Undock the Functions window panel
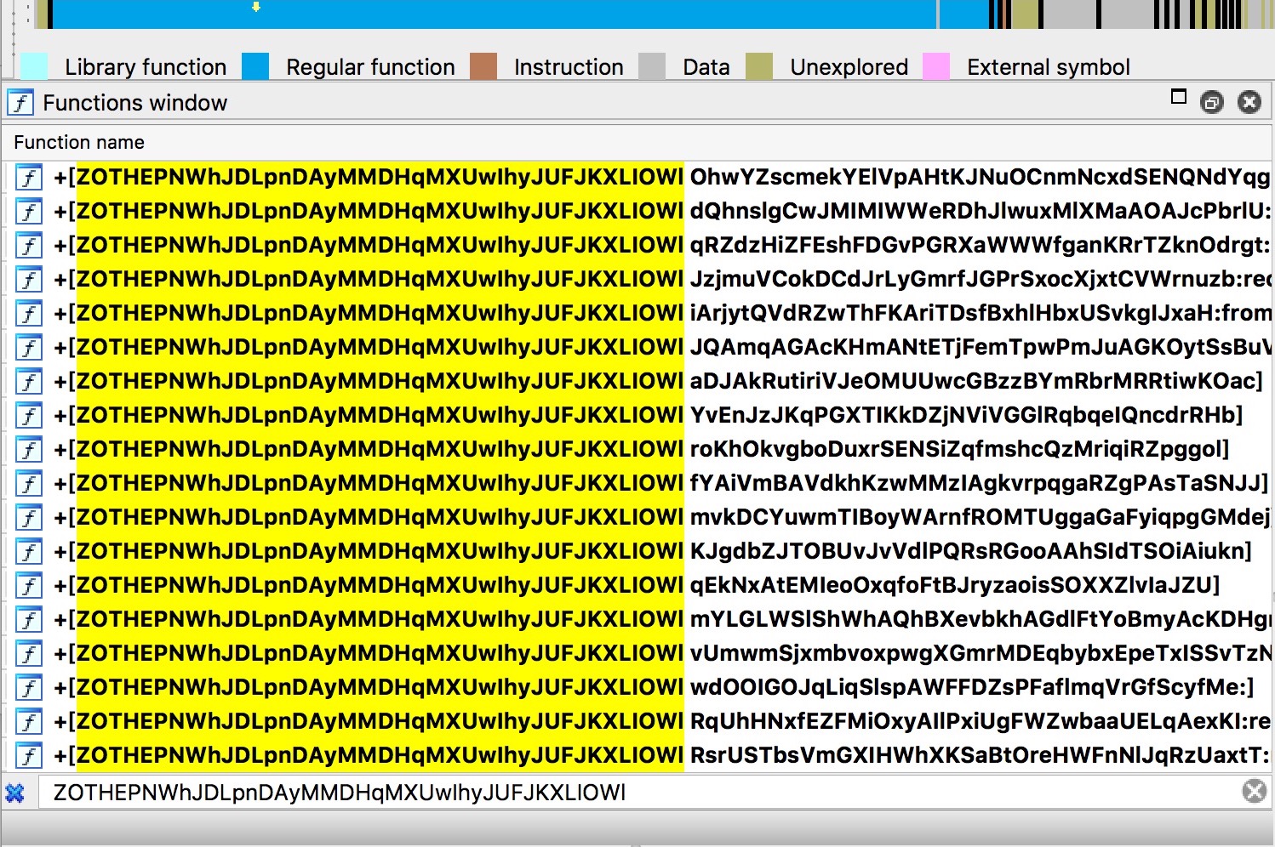This screenshot has height=847, width=1275. (1211, 103)
